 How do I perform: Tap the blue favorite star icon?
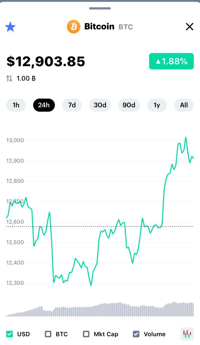pyautogui.click(x=10, y=27)
